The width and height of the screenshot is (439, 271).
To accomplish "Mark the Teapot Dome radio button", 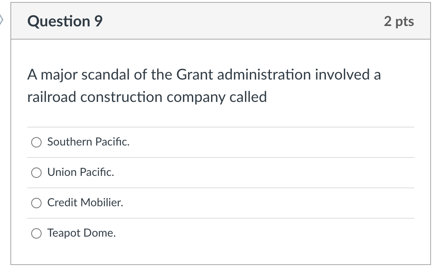I will [x=36, y=233].
